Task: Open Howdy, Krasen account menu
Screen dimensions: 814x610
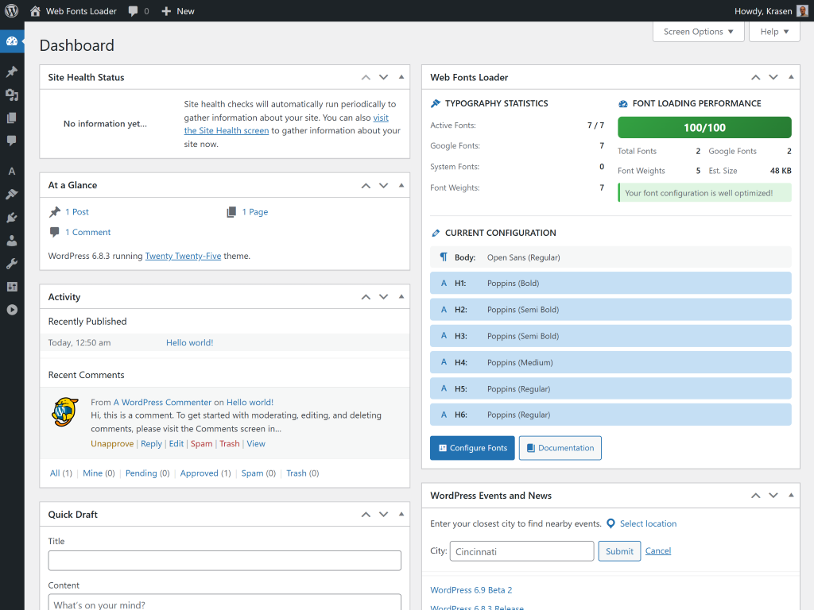Action: 771,11
